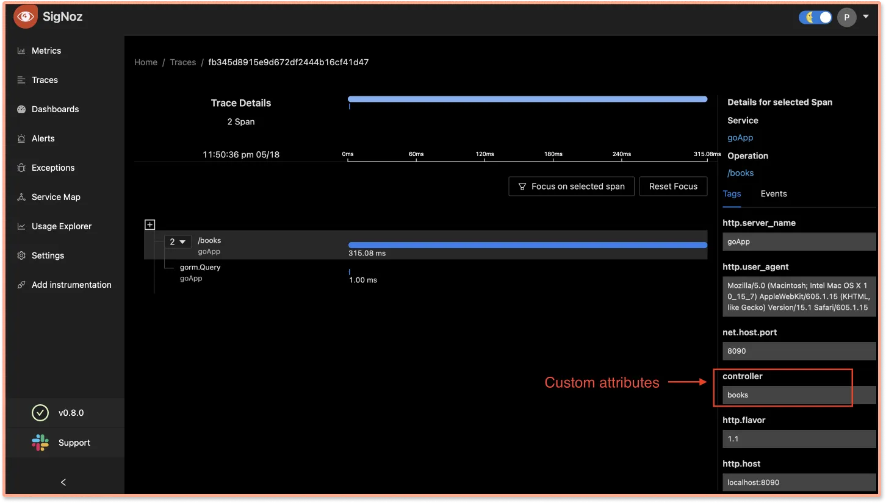
Task: Click the Traces list icon in sidebar
Action: tap(21, 80)
